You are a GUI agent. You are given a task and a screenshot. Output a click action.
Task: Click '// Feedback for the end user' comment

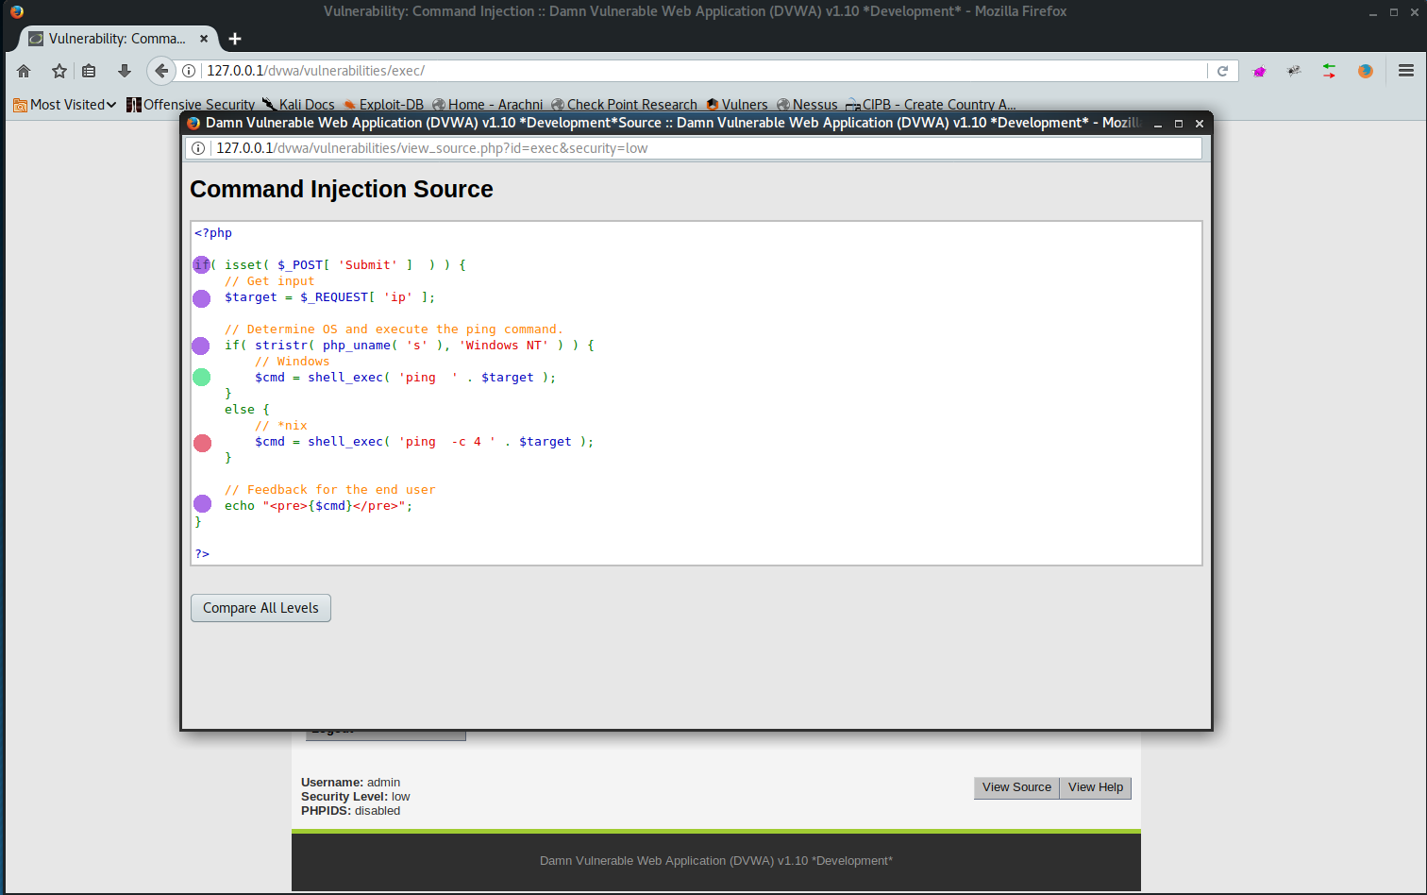330,490
